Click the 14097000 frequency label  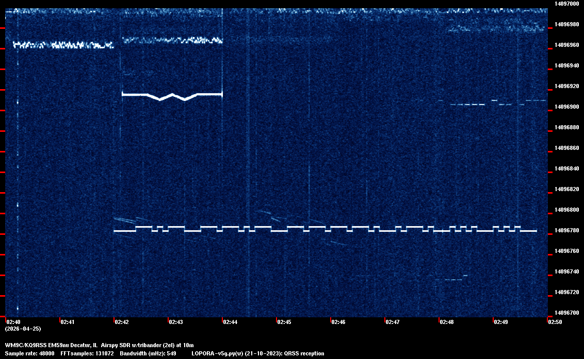[x=566, y=4]
